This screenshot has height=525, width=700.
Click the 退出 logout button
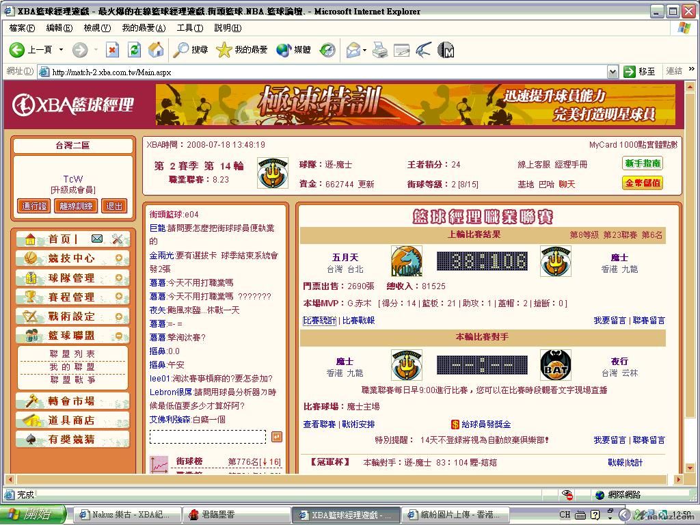click(114, 206)
